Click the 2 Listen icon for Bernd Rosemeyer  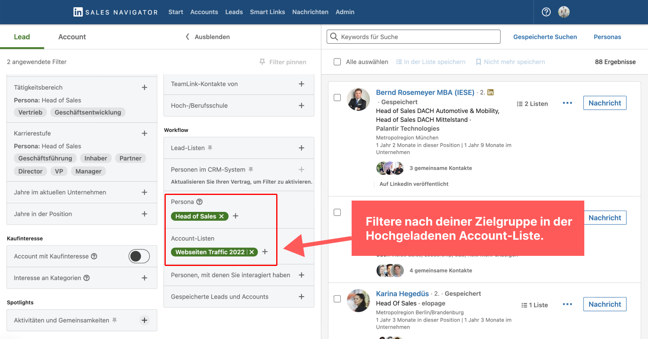[x=520, y=104]
